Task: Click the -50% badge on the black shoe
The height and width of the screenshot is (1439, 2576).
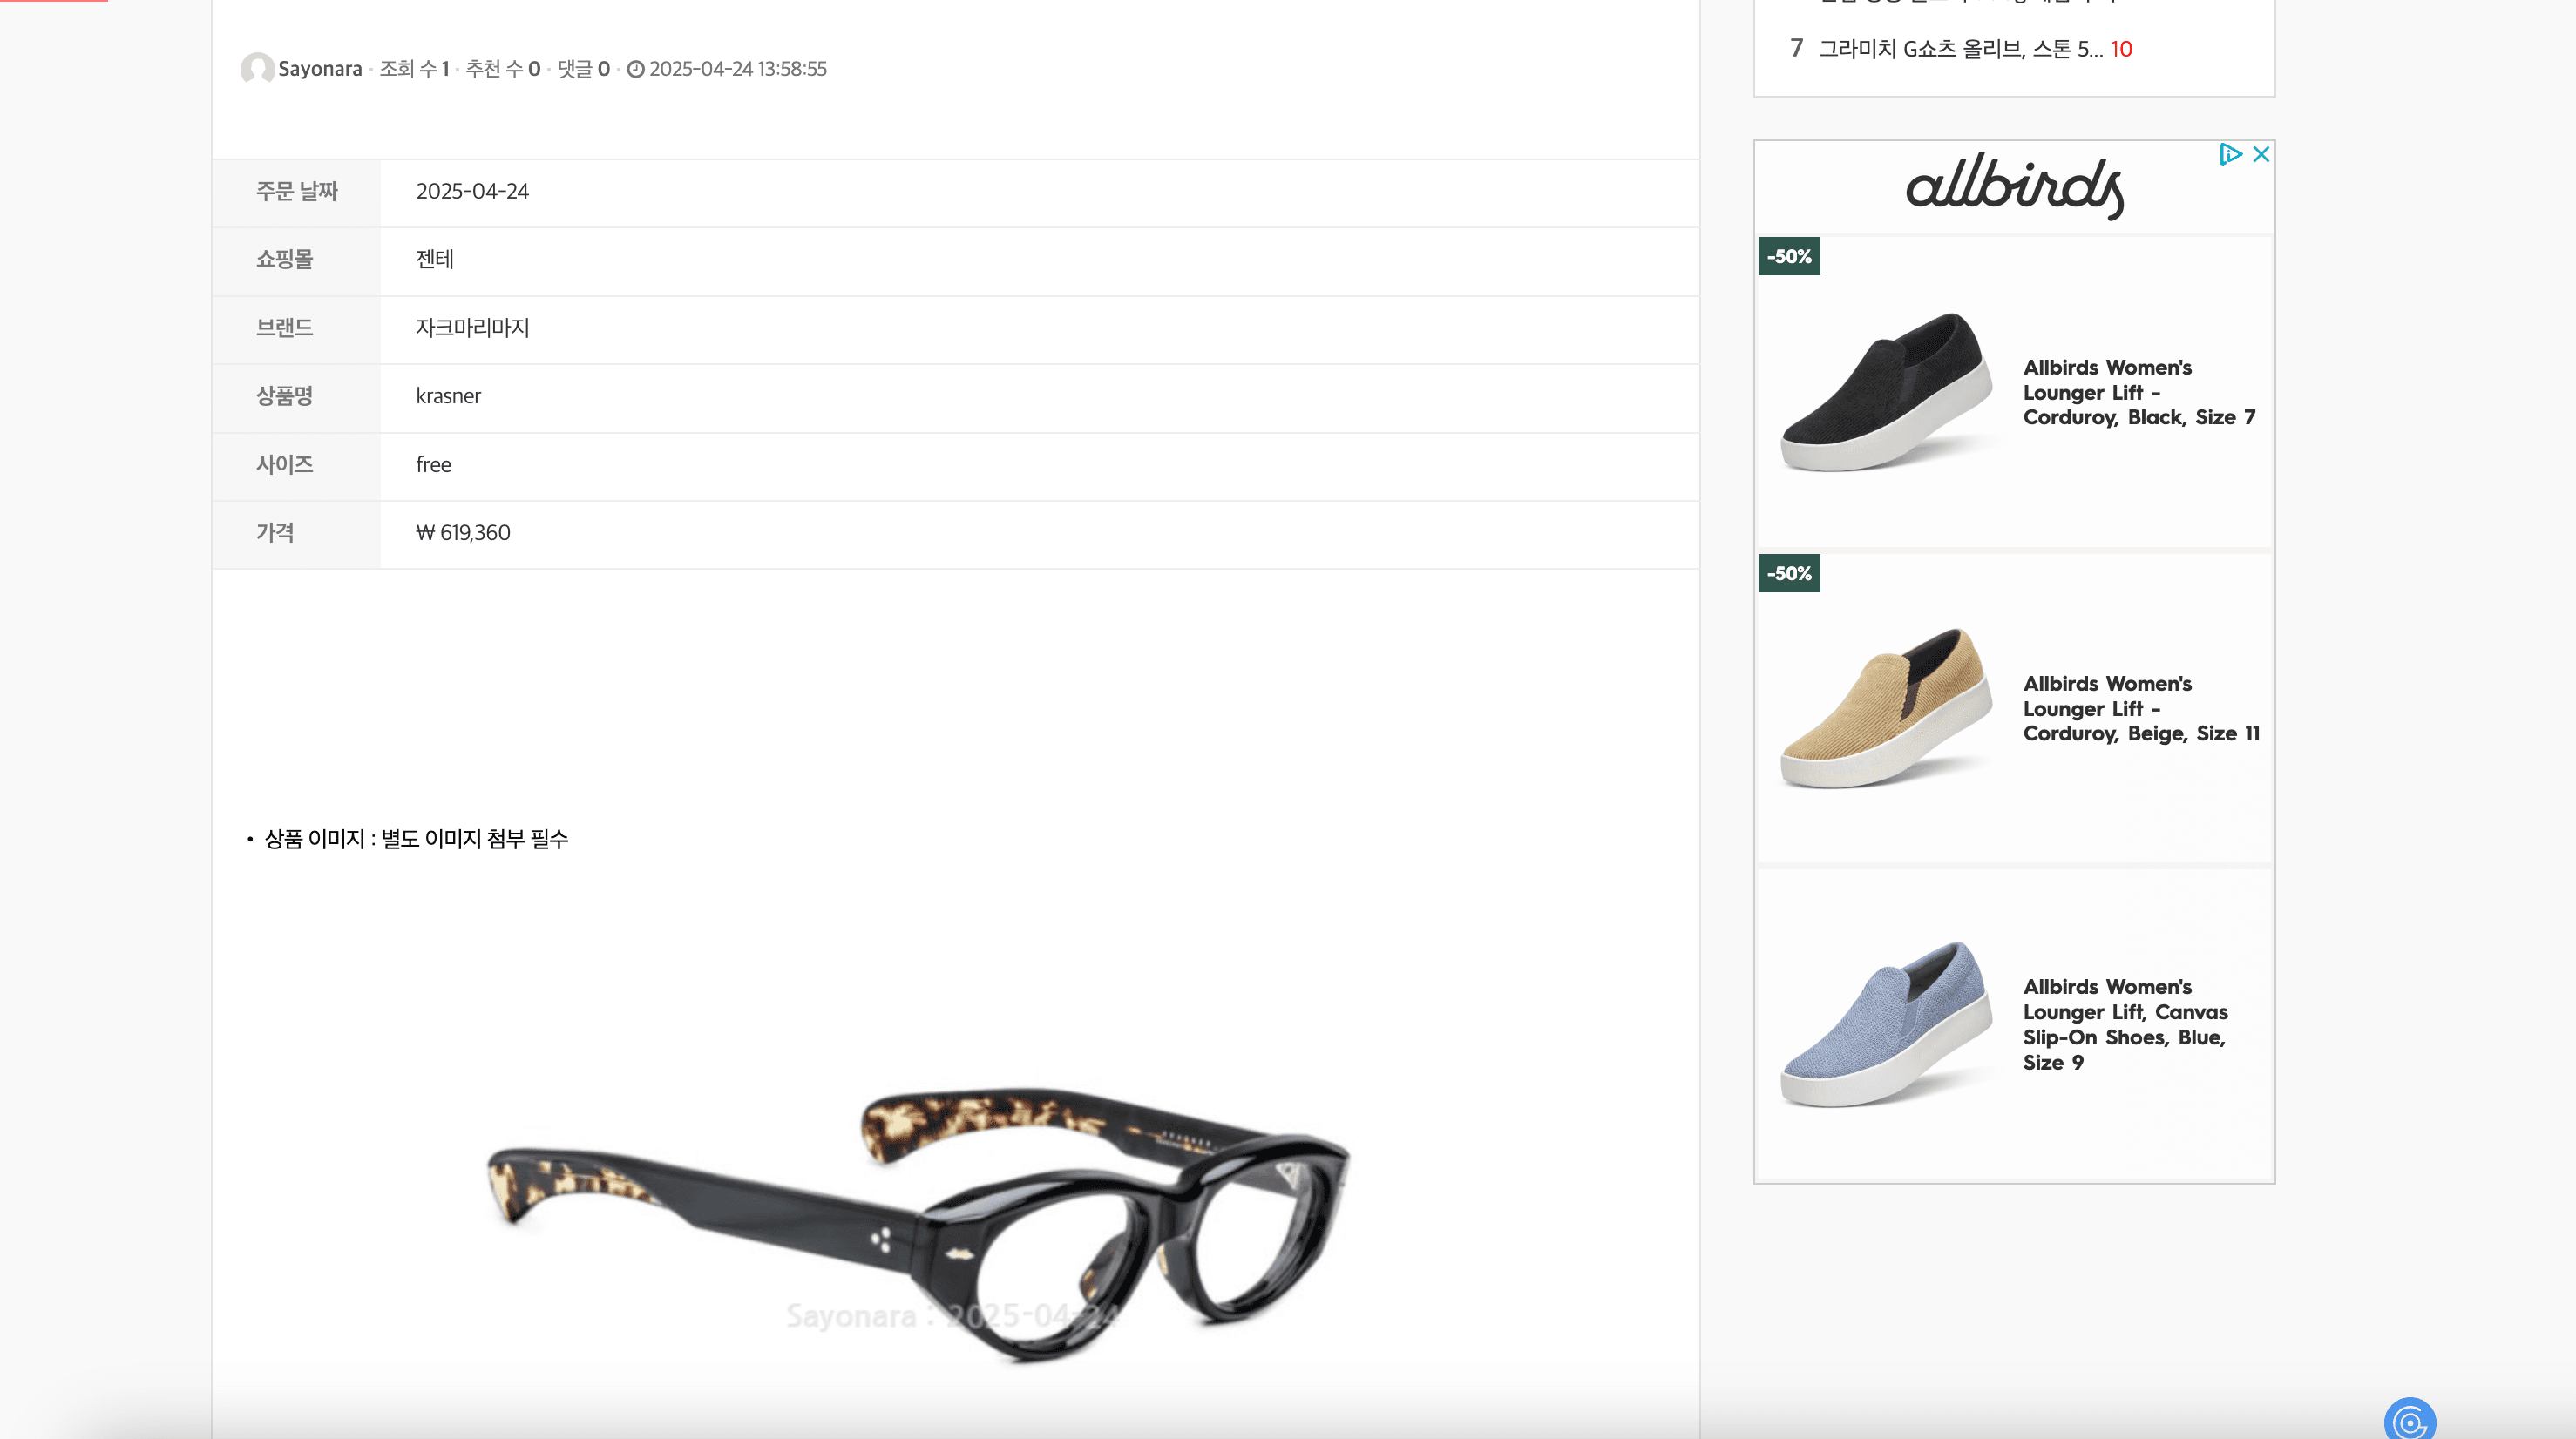Action: click(x=1789, y=257)
